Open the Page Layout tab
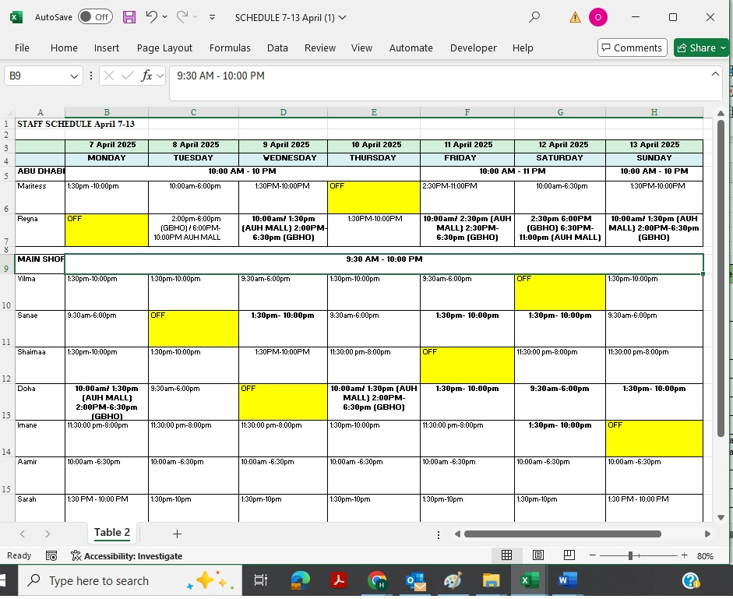This screenshot has height=599, width=733. tap(164, 48)
